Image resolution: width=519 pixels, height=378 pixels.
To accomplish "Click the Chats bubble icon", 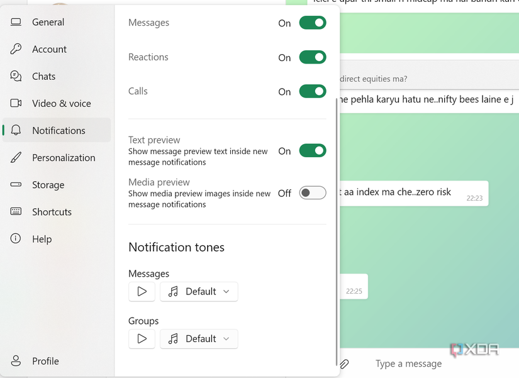I will [x=16, y=76].
